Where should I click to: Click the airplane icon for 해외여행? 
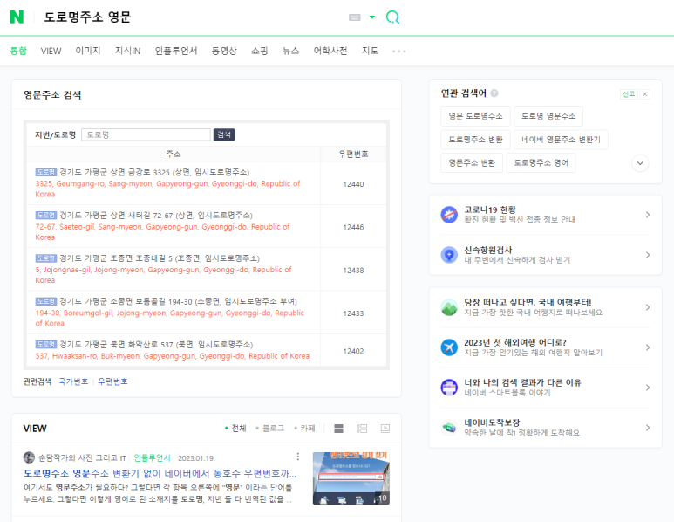pos(449,347)
